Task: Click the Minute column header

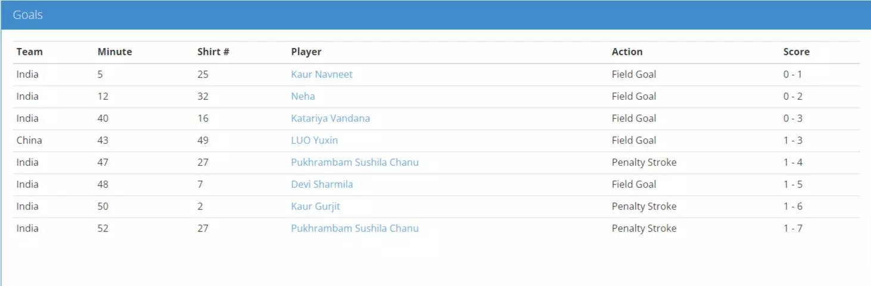Action: click(114, 52)
